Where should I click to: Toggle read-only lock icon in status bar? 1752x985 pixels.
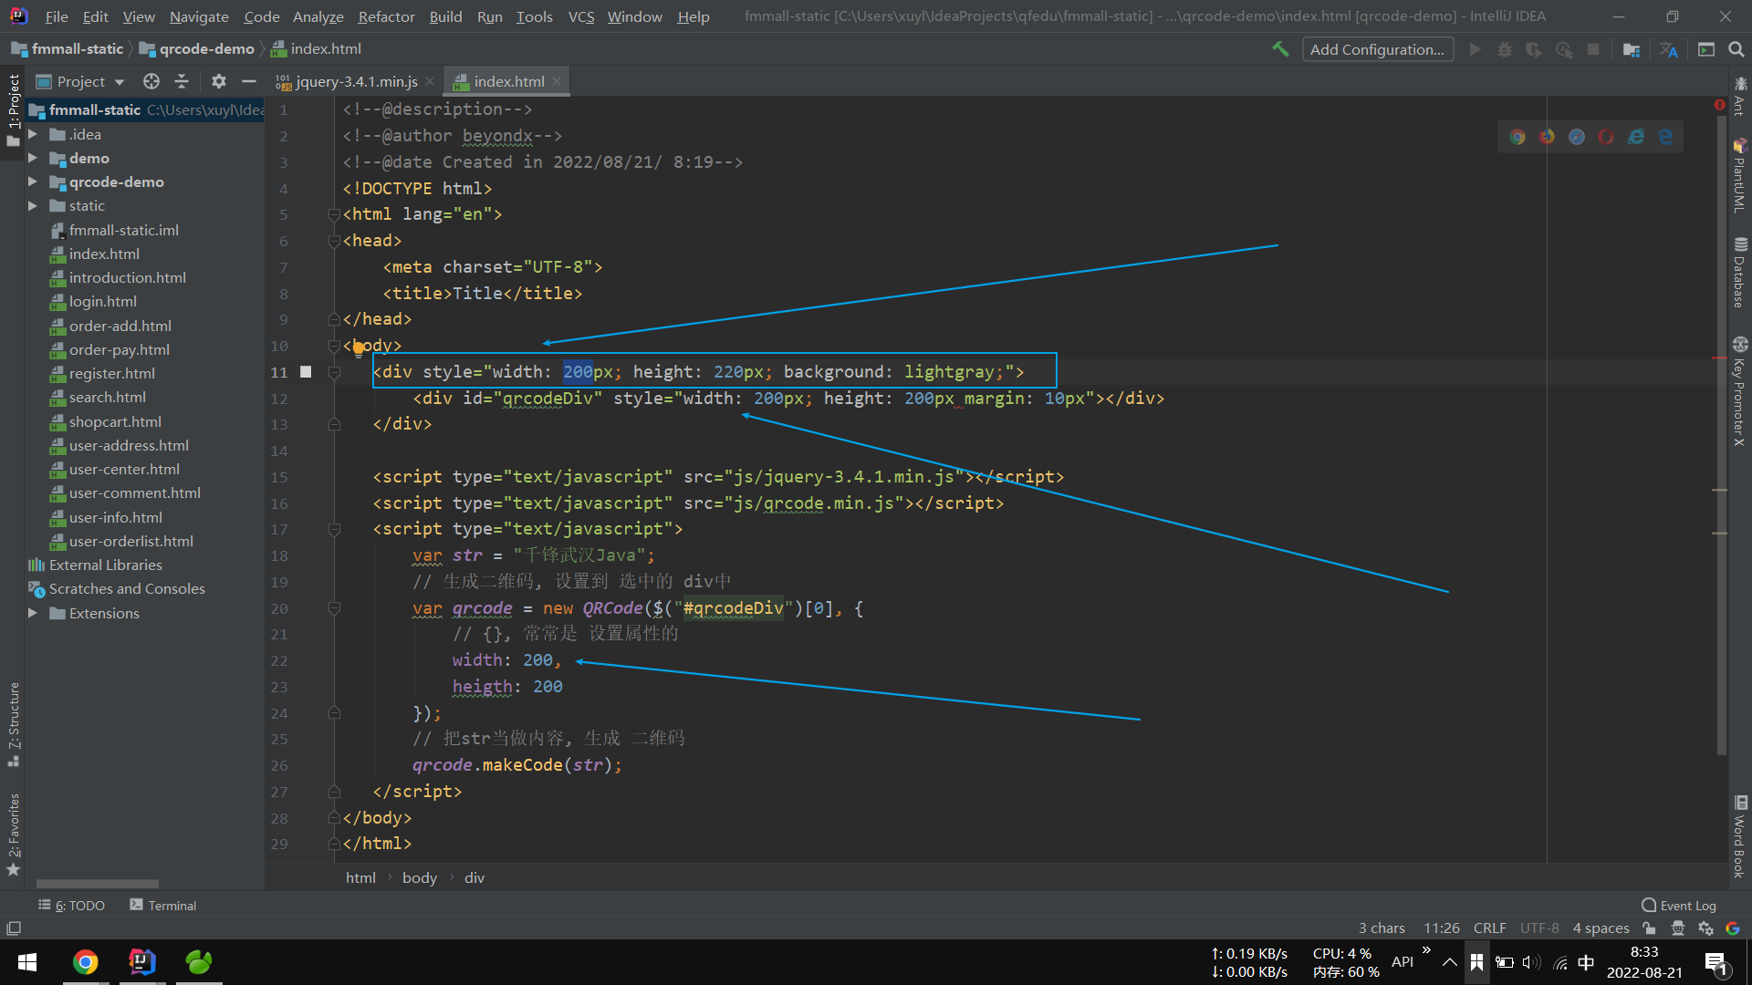[1649, 928]
